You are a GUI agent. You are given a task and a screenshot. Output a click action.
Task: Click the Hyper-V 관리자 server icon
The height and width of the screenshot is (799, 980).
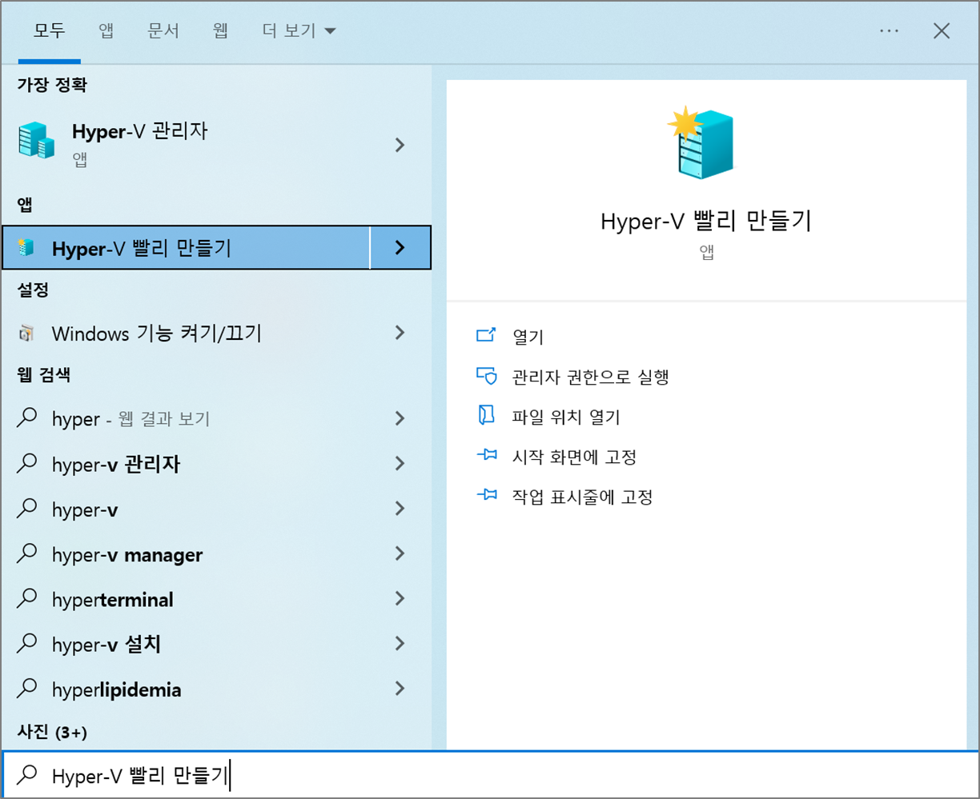pos(36,142)
